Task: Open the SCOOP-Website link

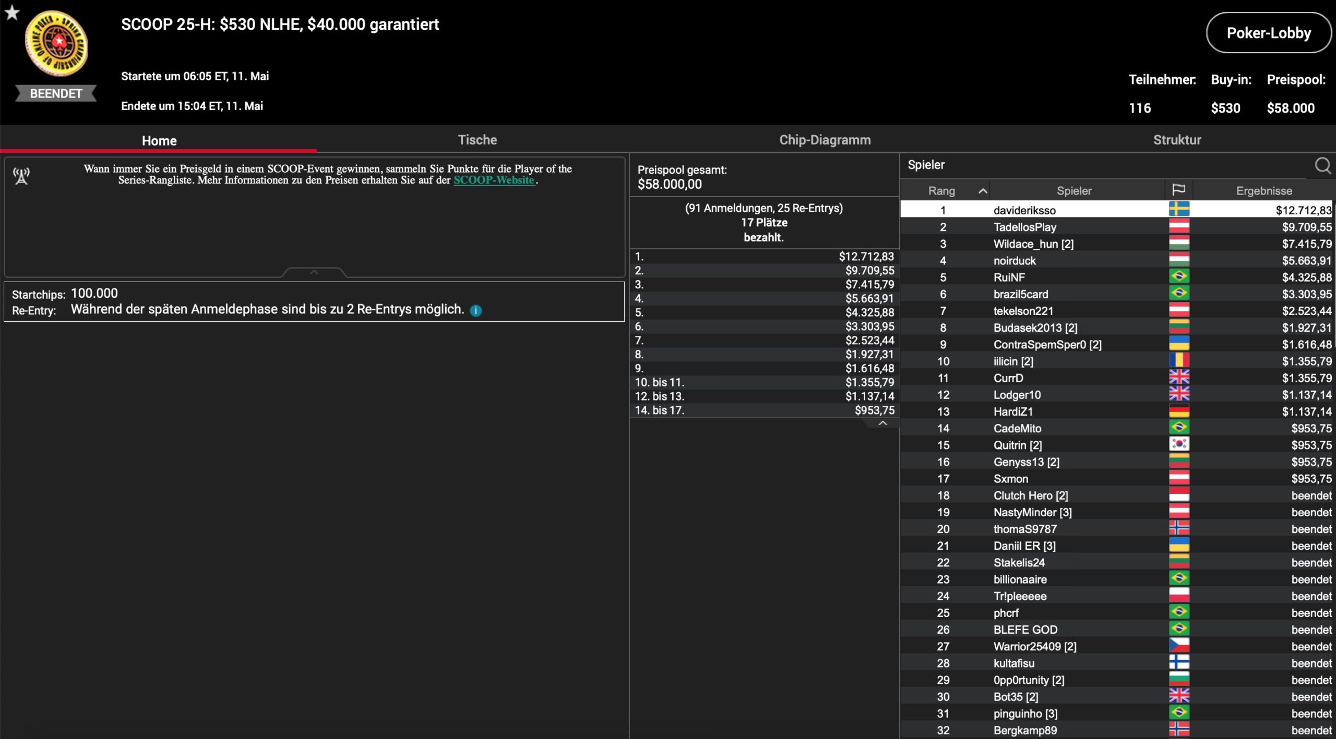Action: pyautogui.click(x=494, y=180)
